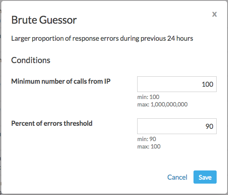The image size is (228, 195).
Task: Focus the Percent of errors threshold input
Action: pyautogui.click(x=177, y=126)
